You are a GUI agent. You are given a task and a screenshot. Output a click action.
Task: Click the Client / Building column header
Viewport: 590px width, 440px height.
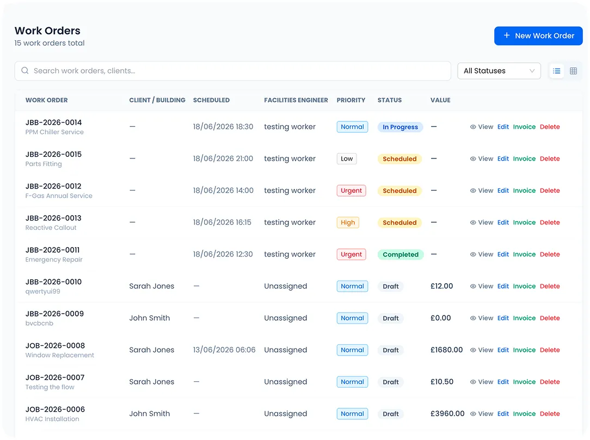(x=157, y=100)
